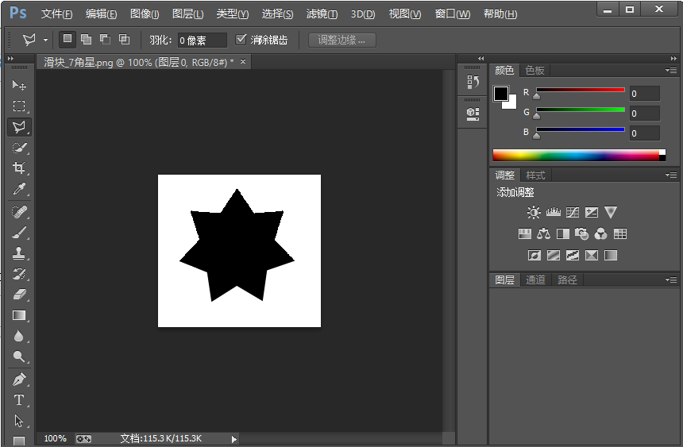Add a Curves adjustment

(x=573, y=212)
